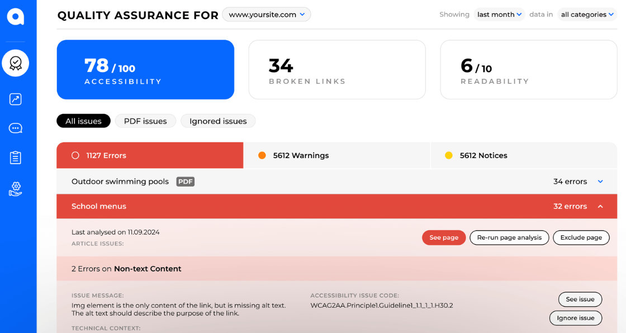Click the See page button
The height and width of the screenshot is (333, 626).
tap(444, 237)
